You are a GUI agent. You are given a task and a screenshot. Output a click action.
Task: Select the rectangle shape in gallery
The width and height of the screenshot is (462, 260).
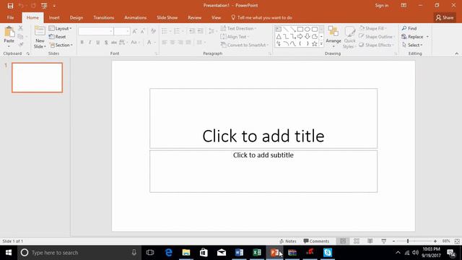300,30
